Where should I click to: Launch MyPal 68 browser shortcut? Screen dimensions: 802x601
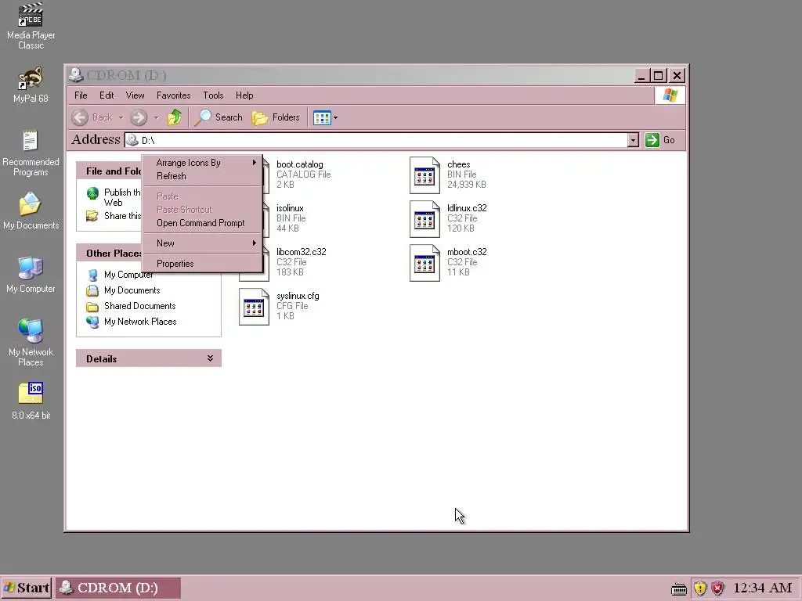[31, 85]
